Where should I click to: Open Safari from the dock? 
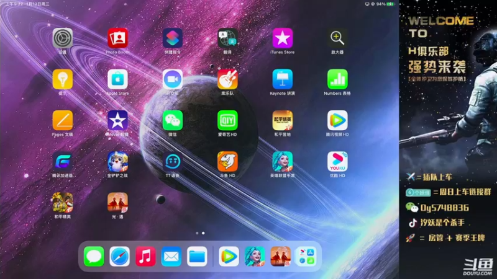119,256
